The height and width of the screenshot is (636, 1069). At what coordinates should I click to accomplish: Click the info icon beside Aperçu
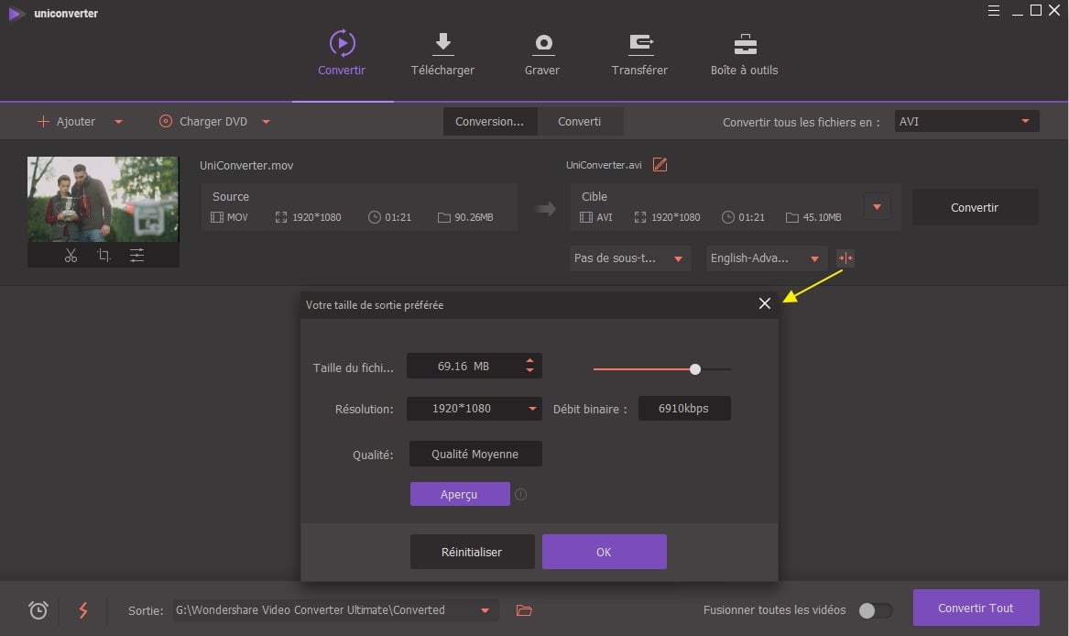(521, 495)
